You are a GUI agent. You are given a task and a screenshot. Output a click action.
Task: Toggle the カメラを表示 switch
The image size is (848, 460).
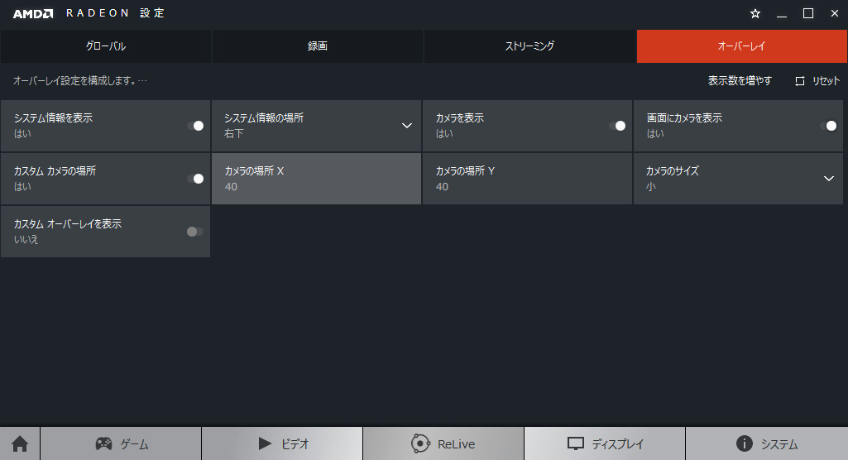pos(617,126)
